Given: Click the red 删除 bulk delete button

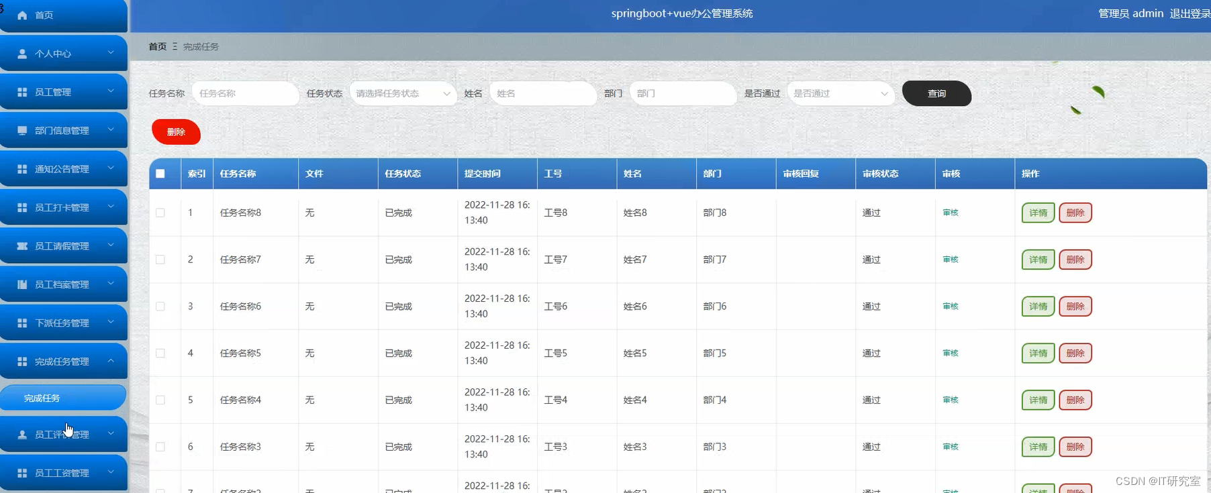Looking at the screenshot, I should [176, 131].
